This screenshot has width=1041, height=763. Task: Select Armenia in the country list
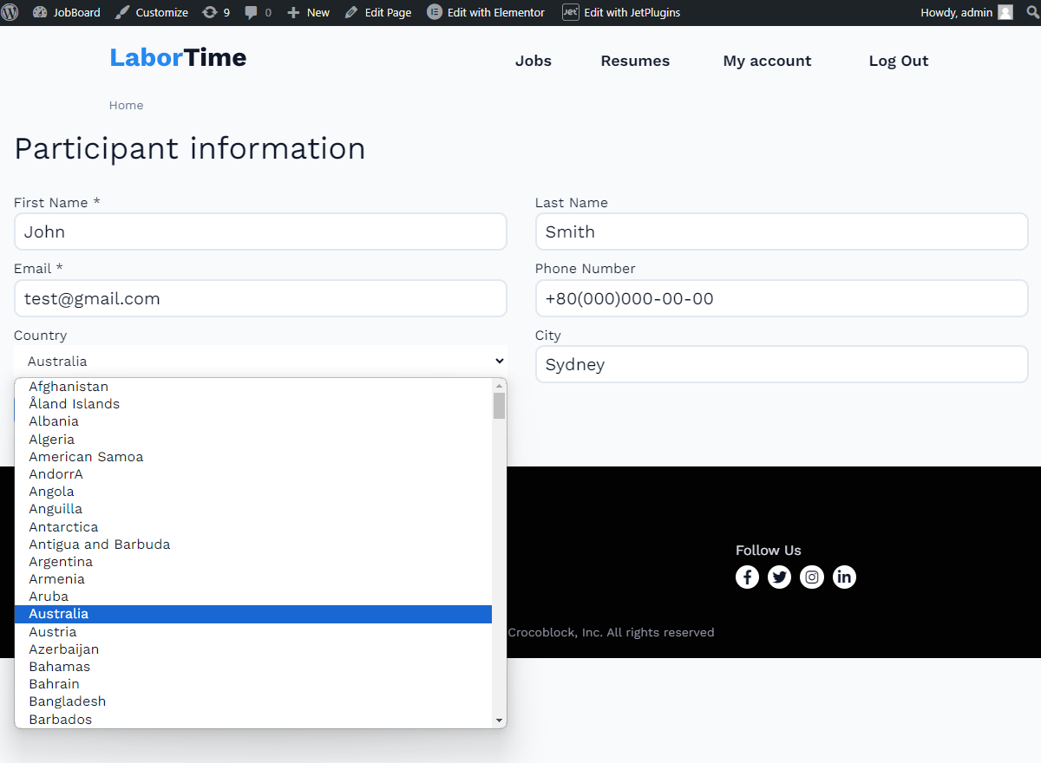[x=56, y=578]
